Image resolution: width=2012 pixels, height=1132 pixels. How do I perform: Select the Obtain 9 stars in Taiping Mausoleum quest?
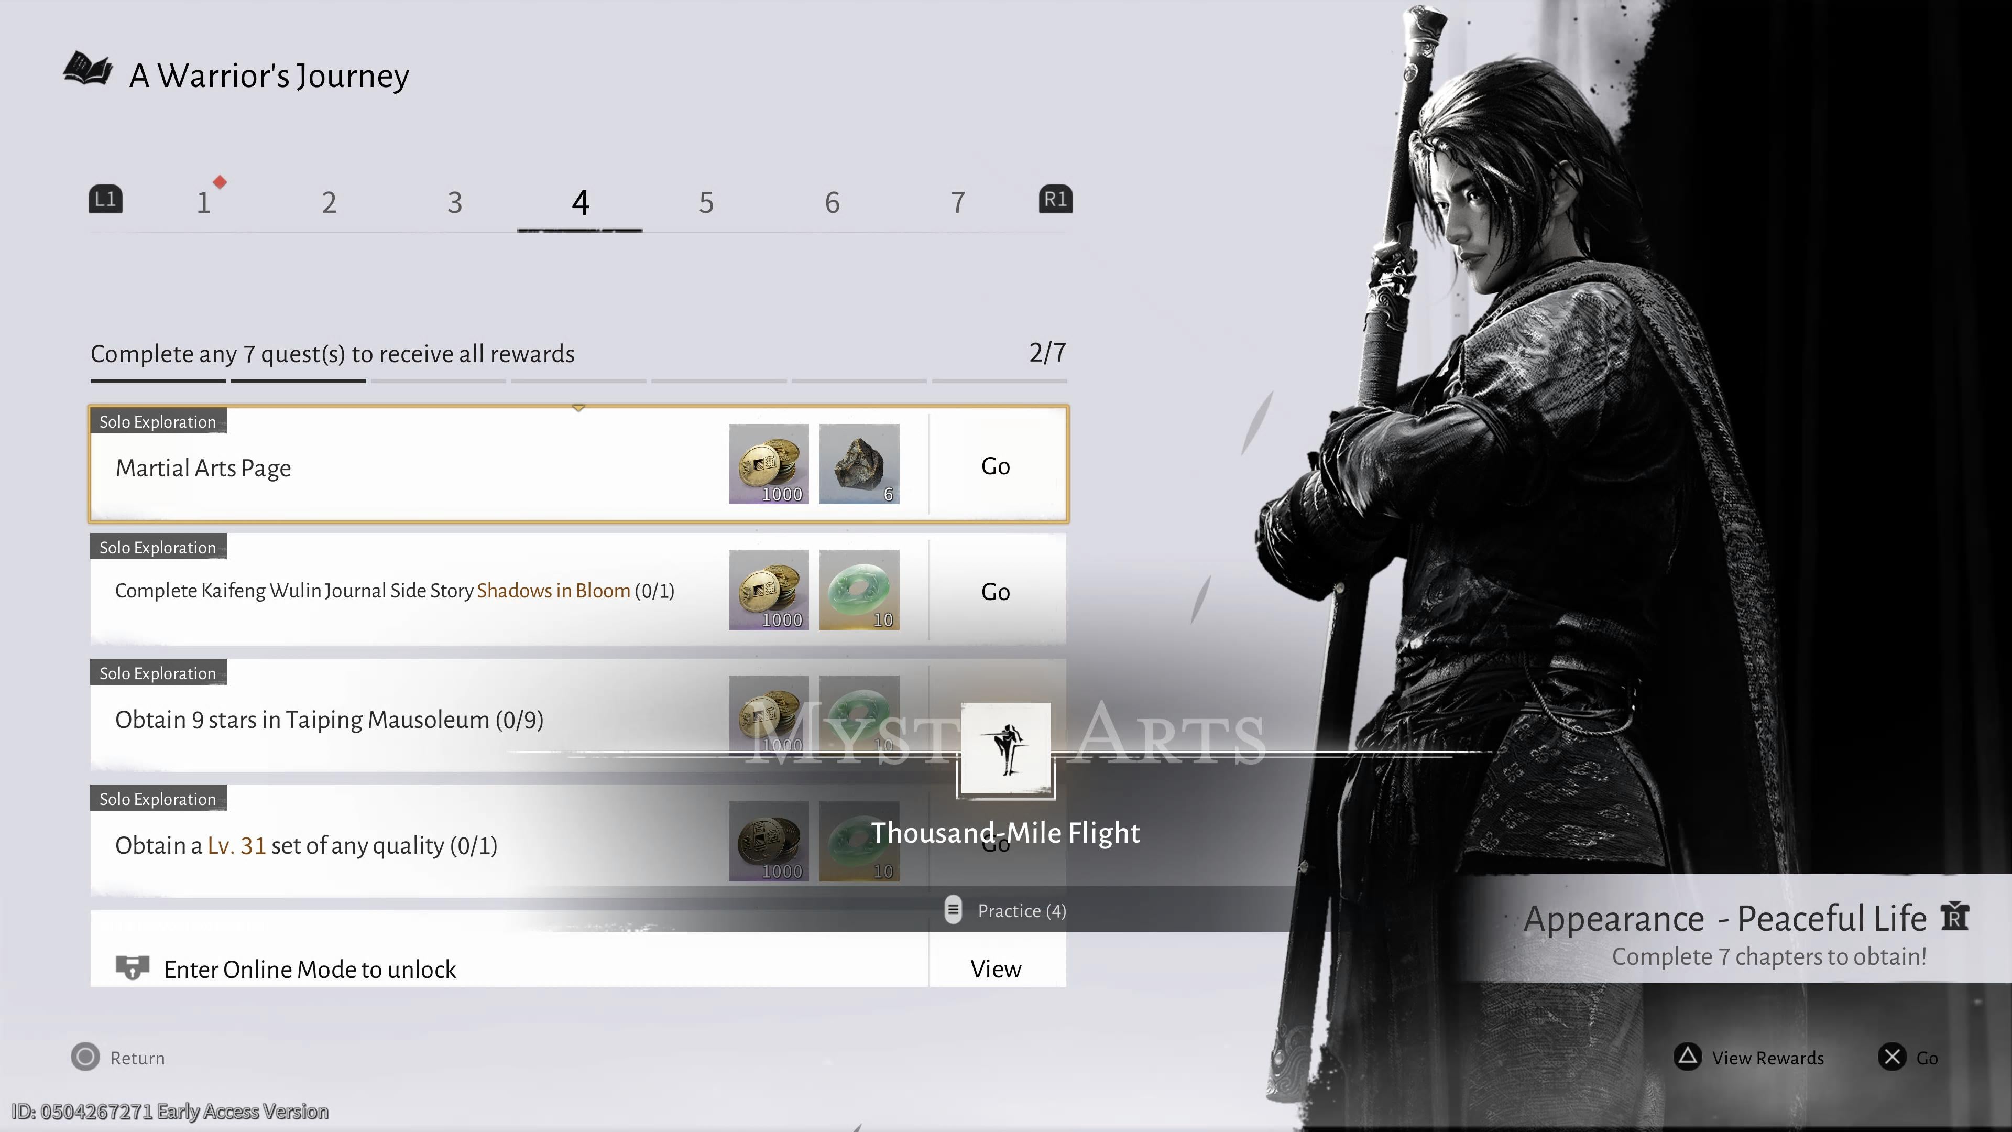tap(328, 720)
